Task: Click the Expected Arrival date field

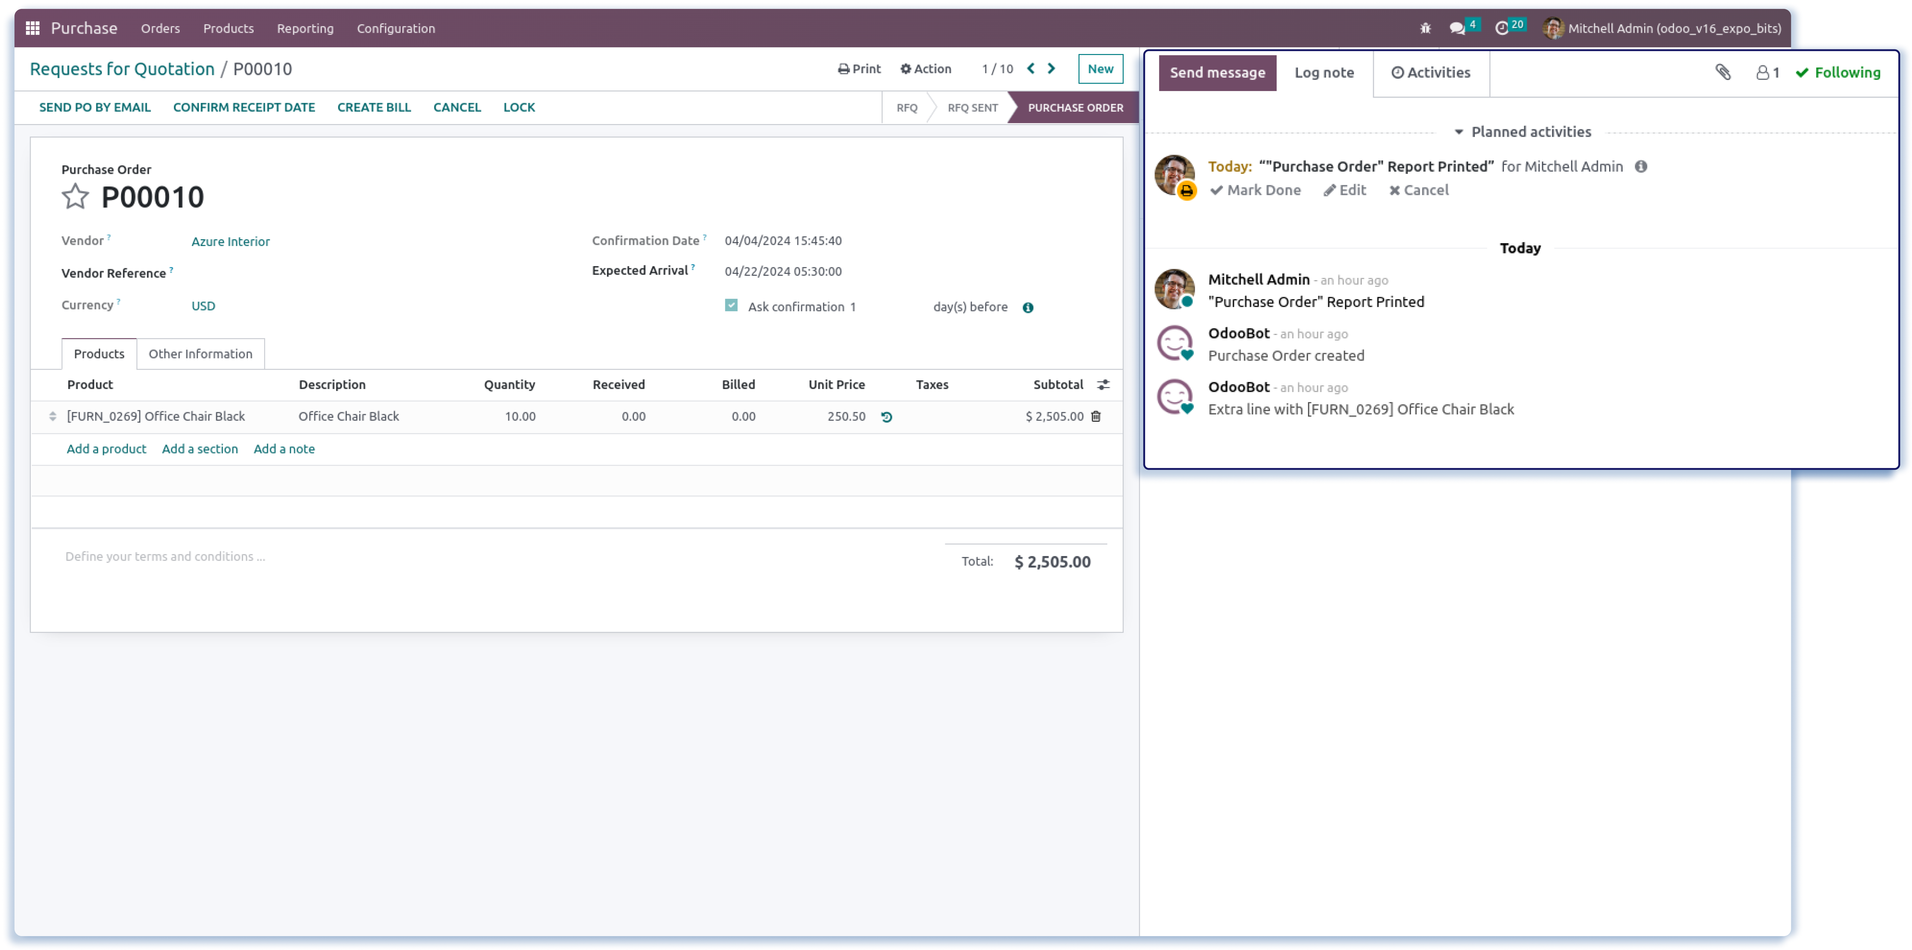Action: (783, 271)
